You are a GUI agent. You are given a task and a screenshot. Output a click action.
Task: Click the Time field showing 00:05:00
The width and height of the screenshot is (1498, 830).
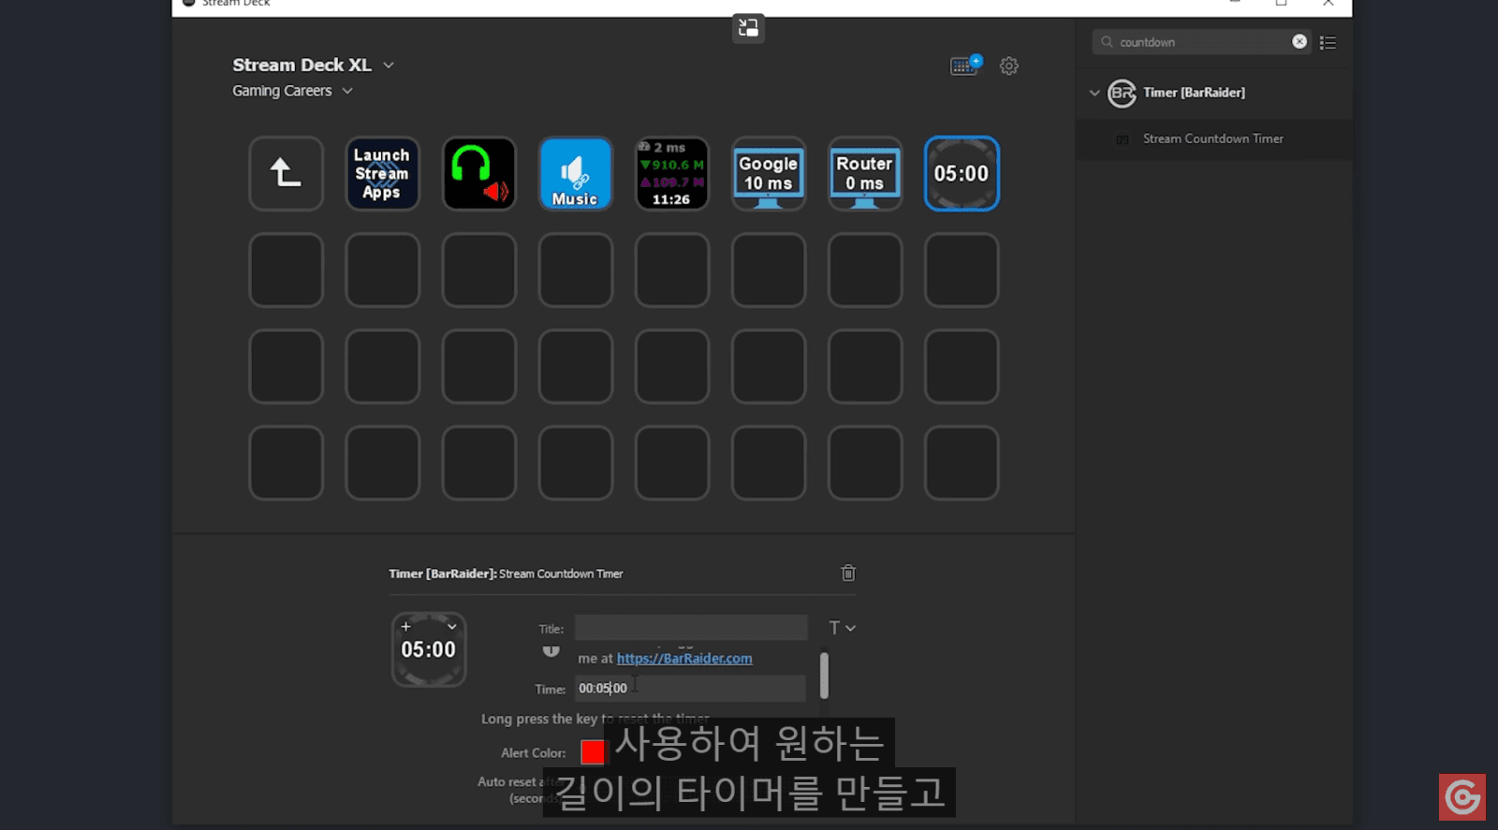click(x=690, y=689)
